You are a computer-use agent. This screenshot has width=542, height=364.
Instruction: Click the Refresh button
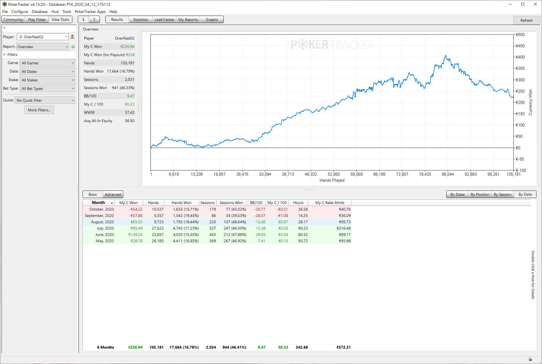pyautogui.click(x=526, y=20)
